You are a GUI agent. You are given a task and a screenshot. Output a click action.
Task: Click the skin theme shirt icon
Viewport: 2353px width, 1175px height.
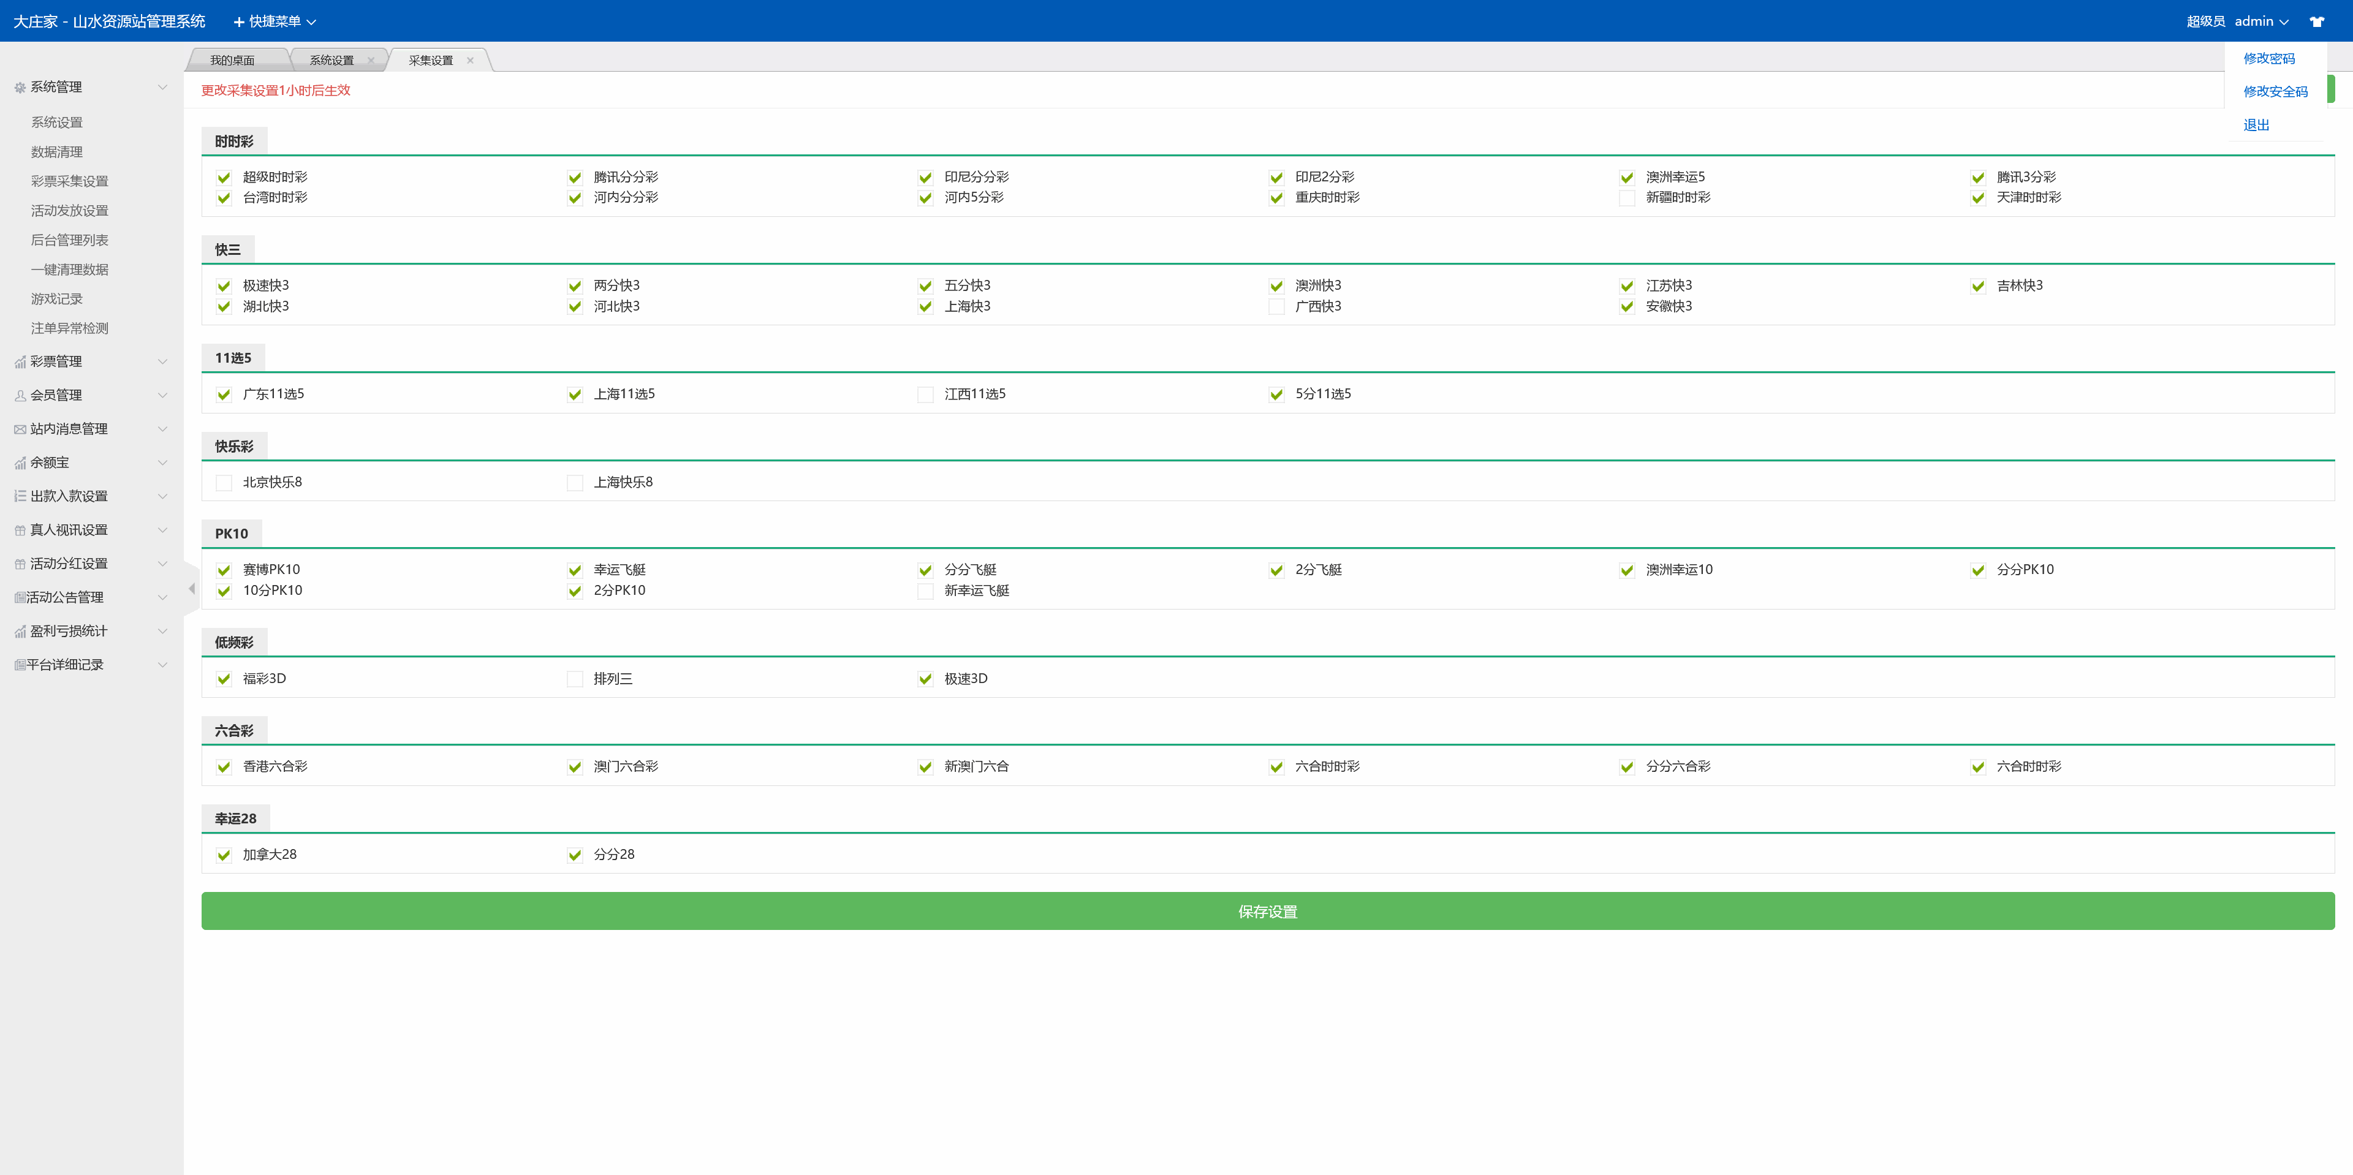pyautogui.click(x=2316, y=21)
